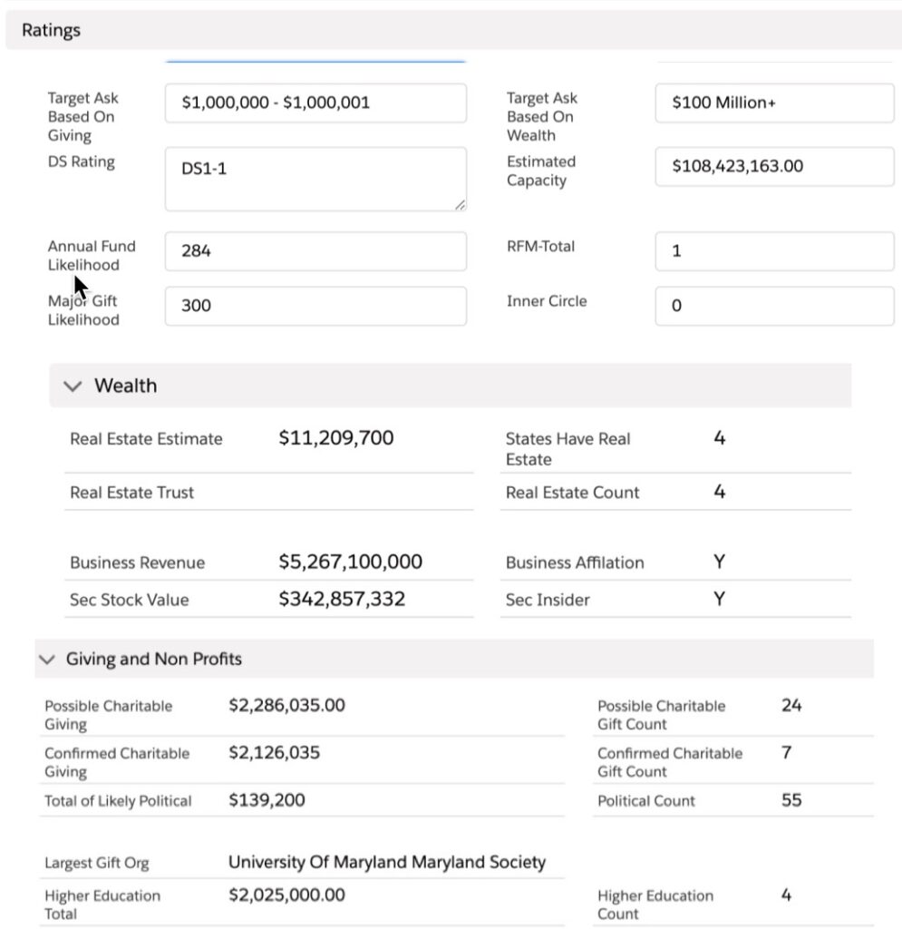Select the Business Revenue amount
The image size is (902, 929).
(x=350, y=562)
